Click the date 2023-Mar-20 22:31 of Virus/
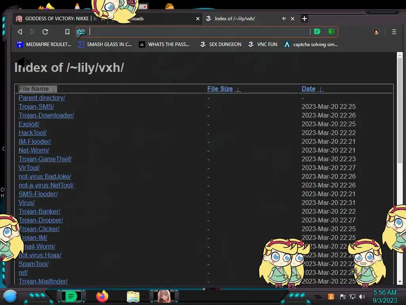This screenshot has height=305, width=406. pyautogui.click(x=329, y=203)
